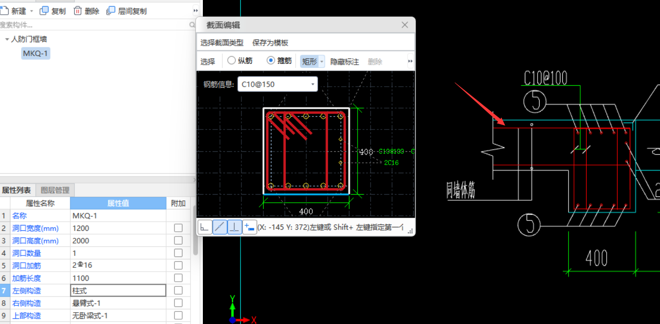Click the 新建 (New) icon
Viewport: 660px width, 324px height.
pos(4,10)
